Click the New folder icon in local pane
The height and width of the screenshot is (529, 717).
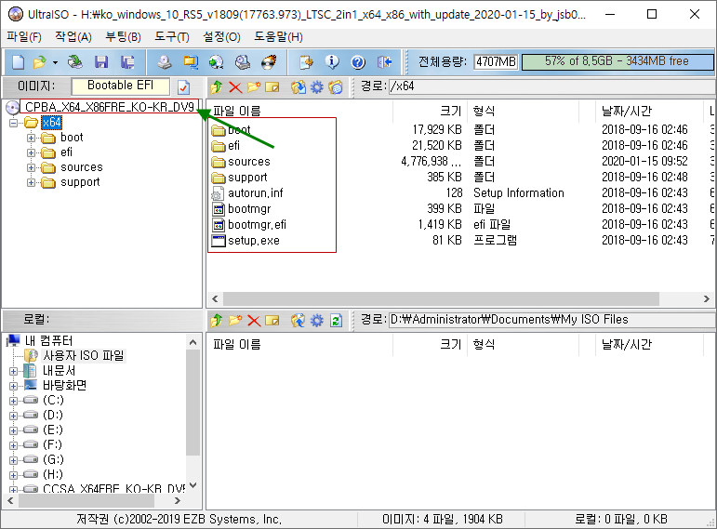(x=235, y=321)
